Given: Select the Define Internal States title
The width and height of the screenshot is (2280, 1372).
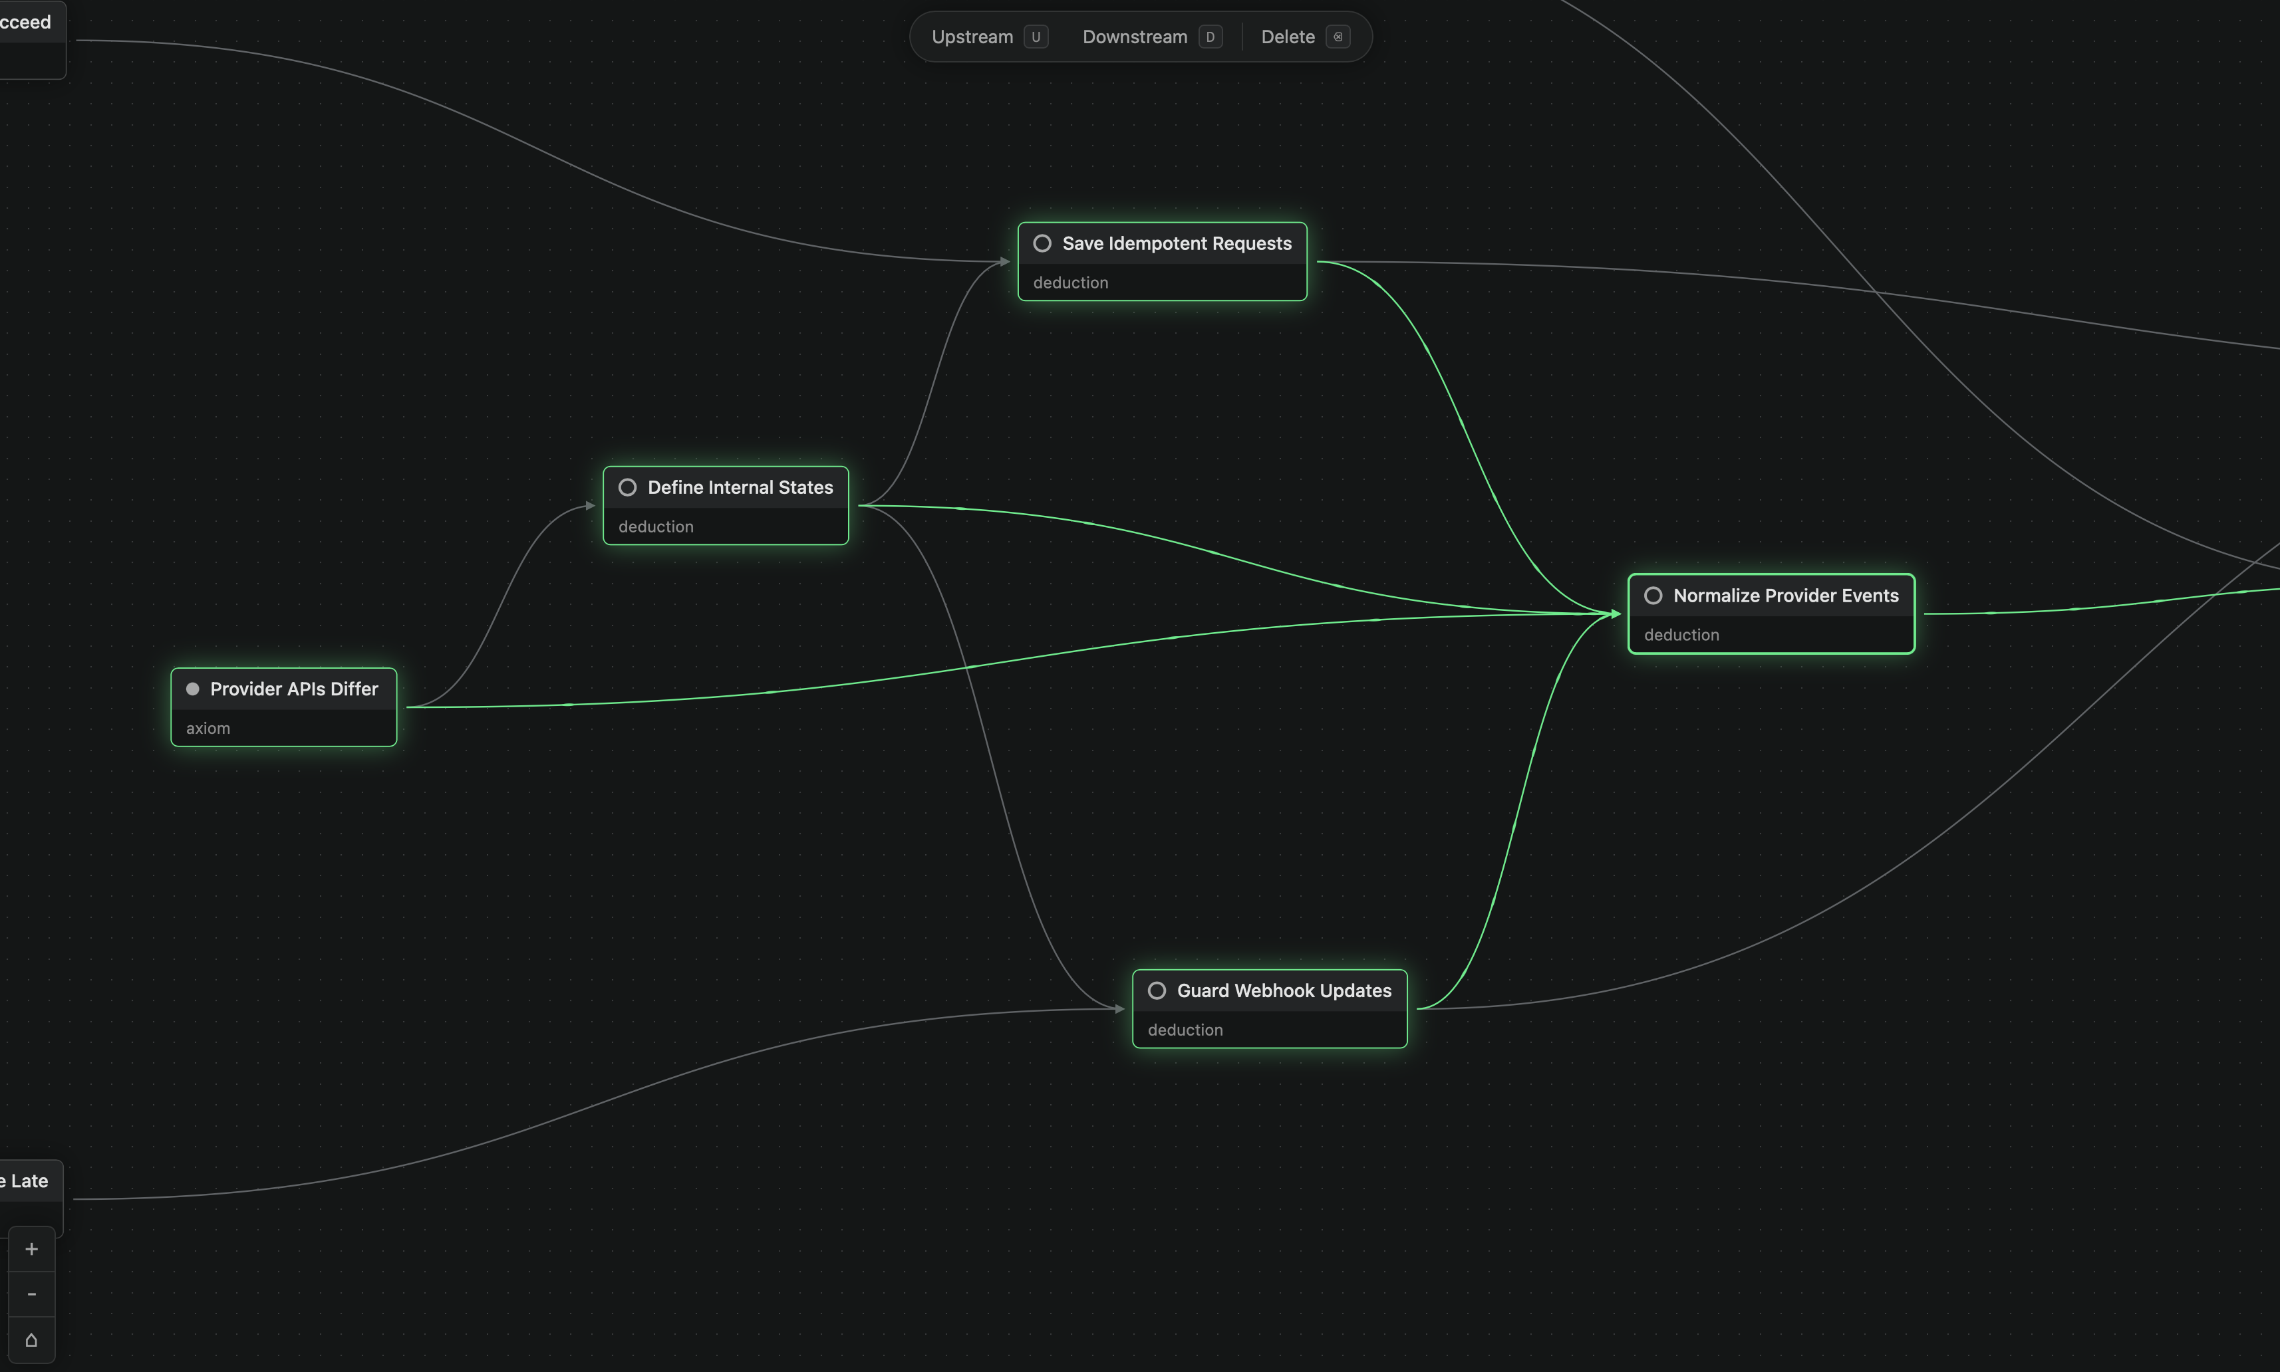Looking at the screenshot, I should (740, 487).
